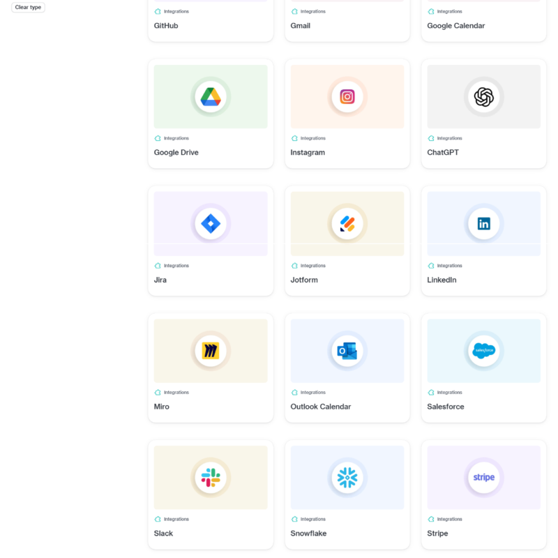Open the Slack logo icon
This screenshot has width=558, height=558.
pyautogui.click(x=211, y=478)
